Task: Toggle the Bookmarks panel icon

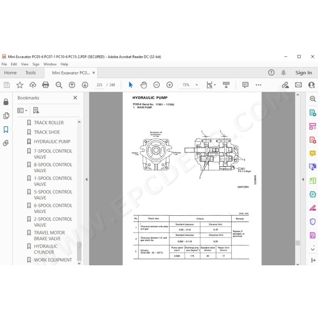Action: (x=6, y=129)
